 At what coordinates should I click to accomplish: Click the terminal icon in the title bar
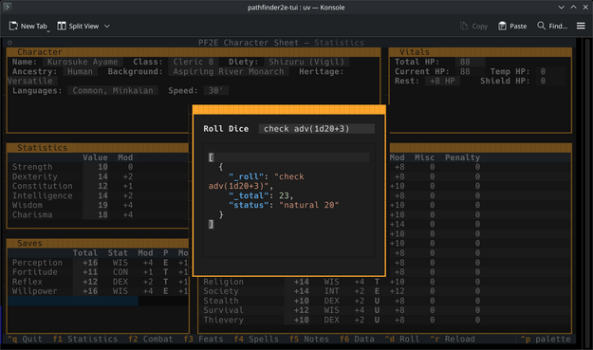pyautogui.click(x=7, y=7)
